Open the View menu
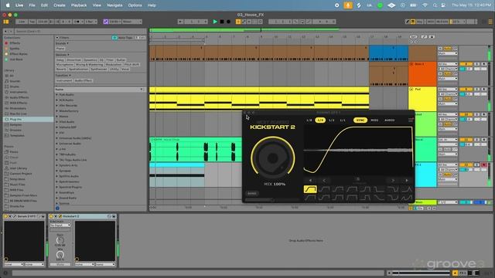495x278 pixels. (97, 5)
